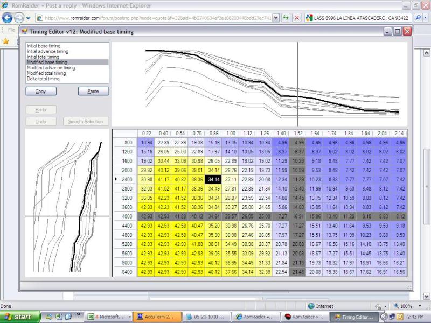
Task: Select 'Initial advance timing' list item
Action: [47, 52]
